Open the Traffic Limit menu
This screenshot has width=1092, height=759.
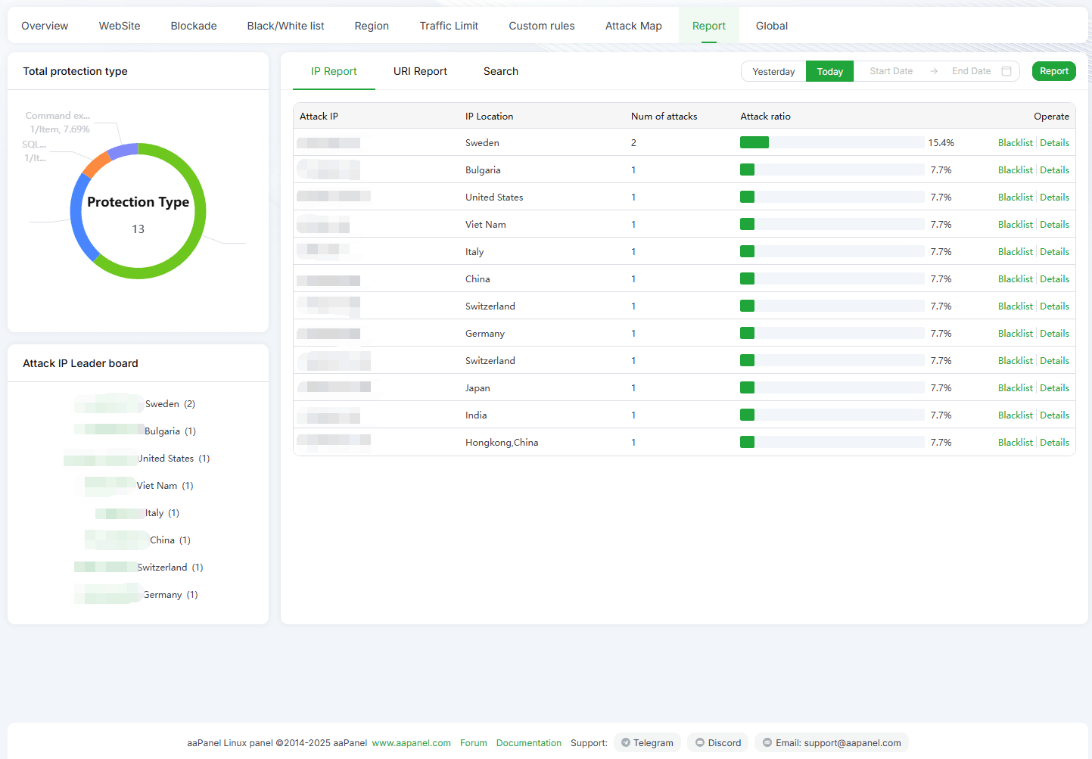point(449,26)
